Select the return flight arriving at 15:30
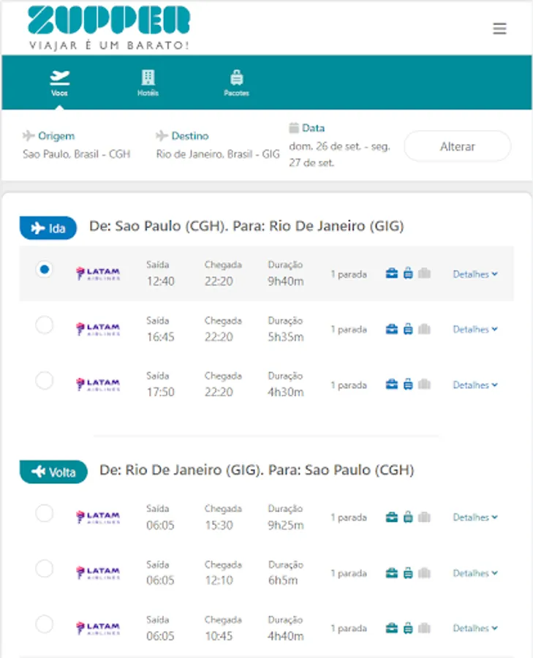 [45, 513]
